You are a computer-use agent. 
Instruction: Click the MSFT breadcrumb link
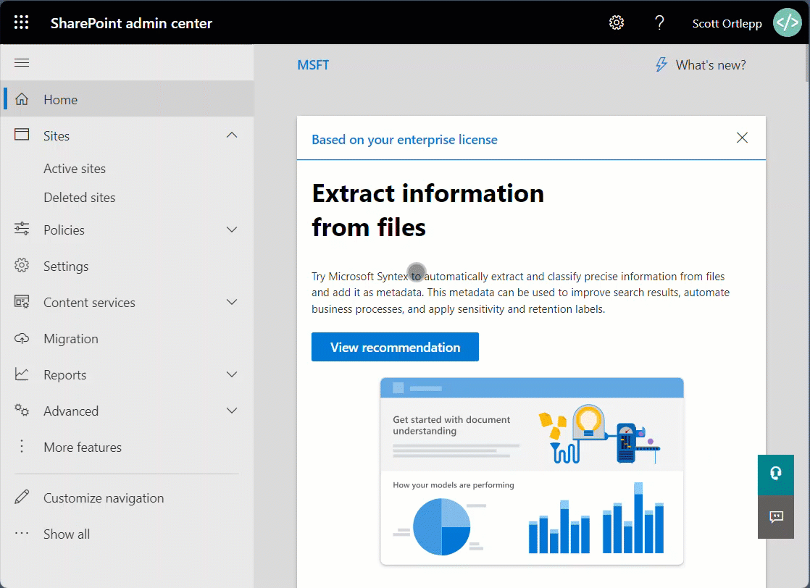[x=313, y=65]
